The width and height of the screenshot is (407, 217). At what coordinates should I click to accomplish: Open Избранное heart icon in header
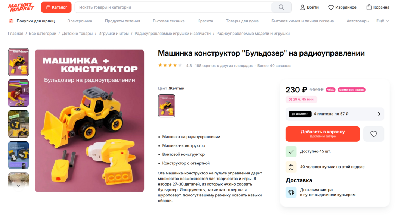(x=331, y=7)
